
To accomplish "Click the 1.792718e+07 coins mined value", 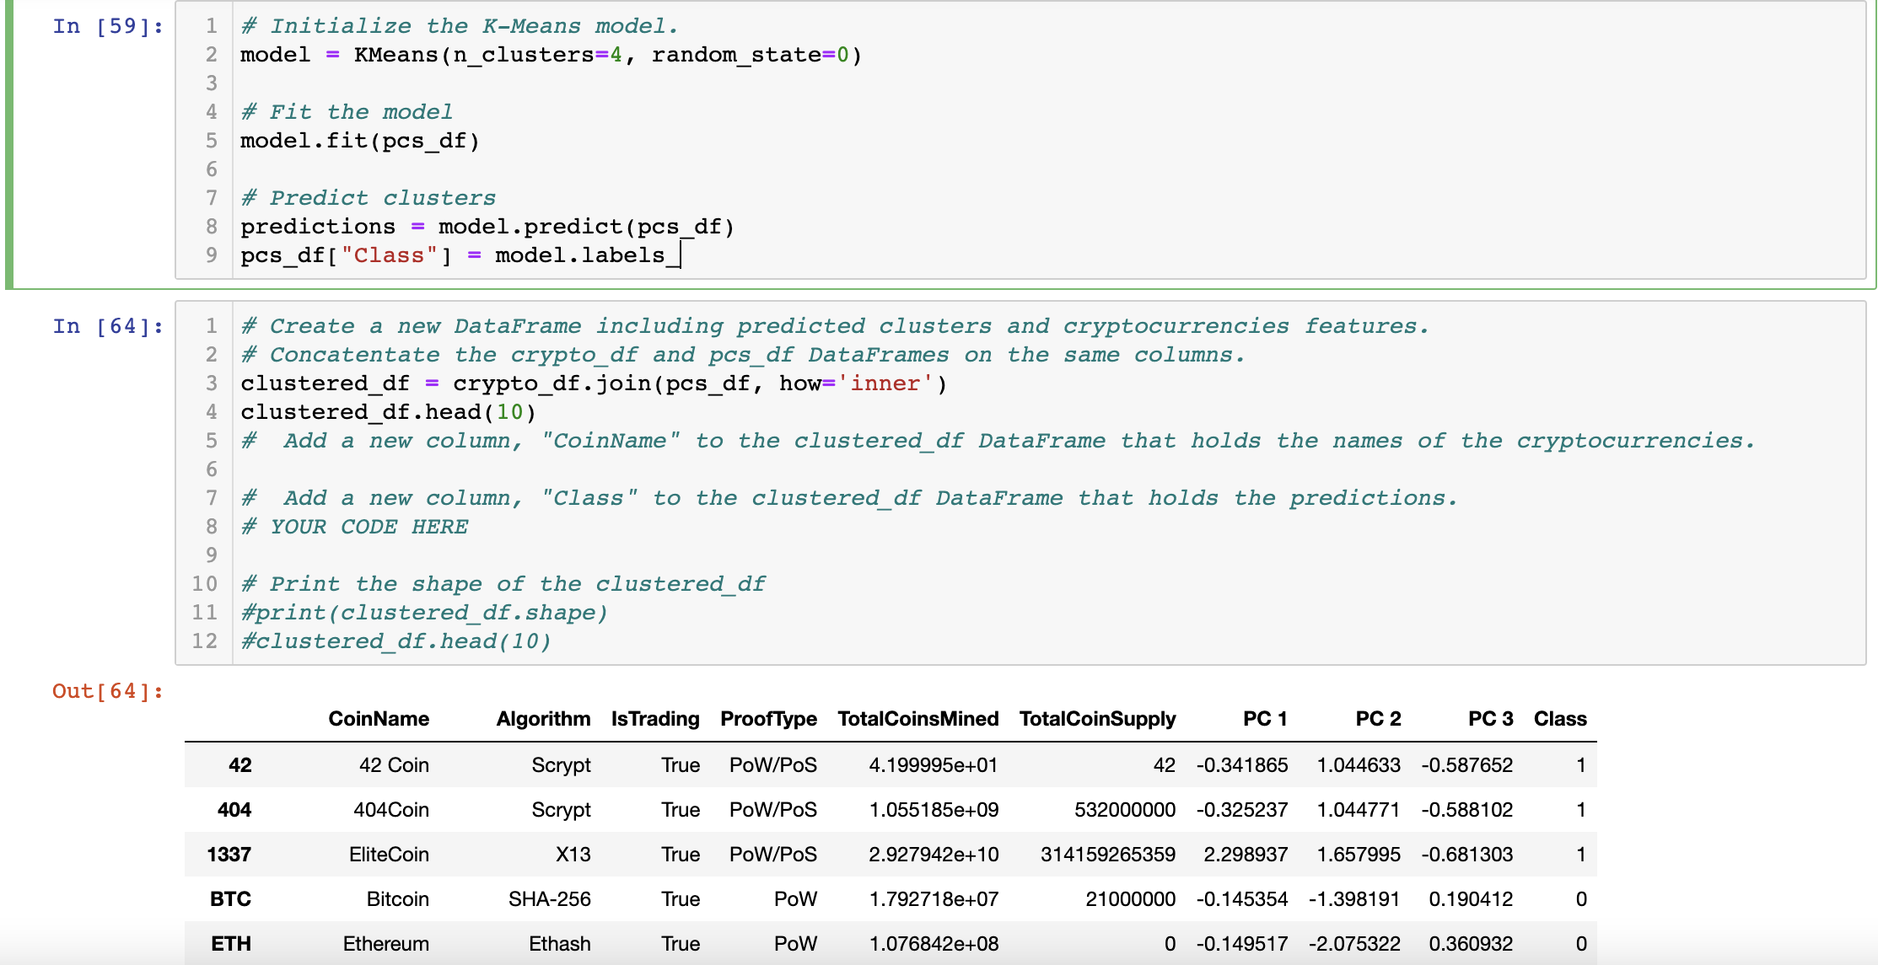I will click(x=934, y=899).
